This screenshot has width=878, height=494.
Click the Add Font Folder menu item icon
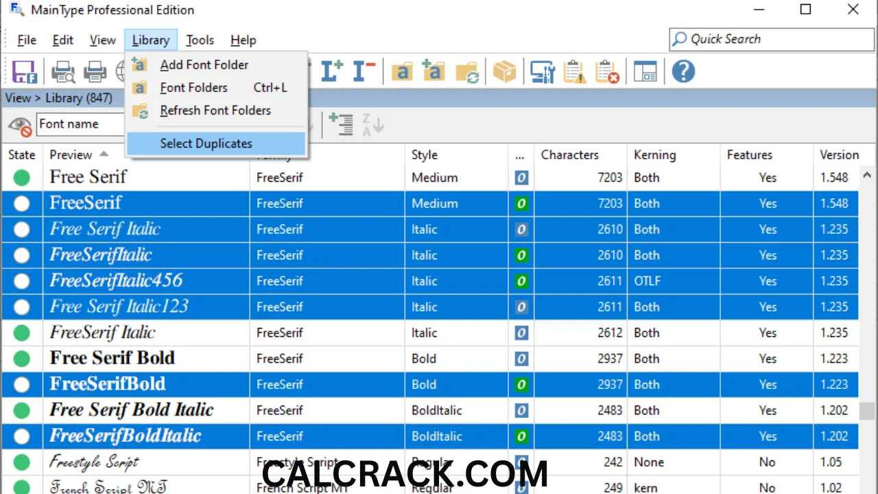139,64
